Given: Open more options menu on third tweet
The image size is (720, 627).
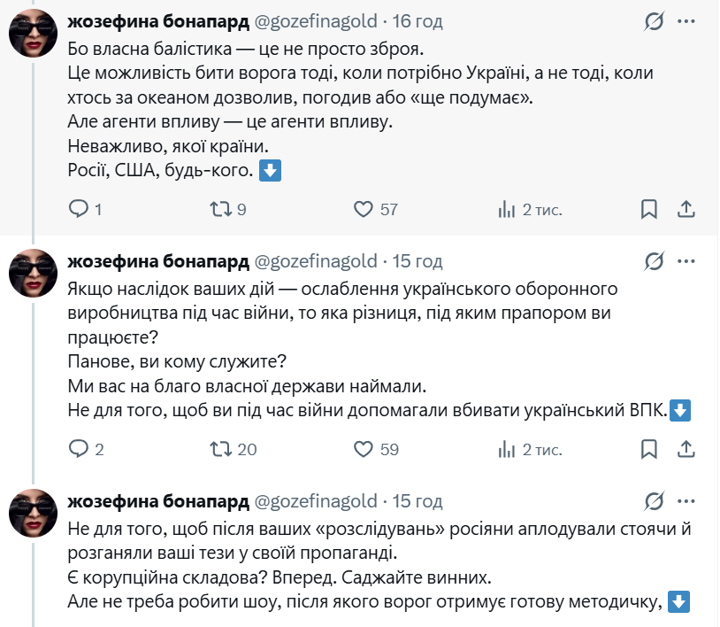Looking at the screenshot, I should pyautogui.click(x=686, y=501).
